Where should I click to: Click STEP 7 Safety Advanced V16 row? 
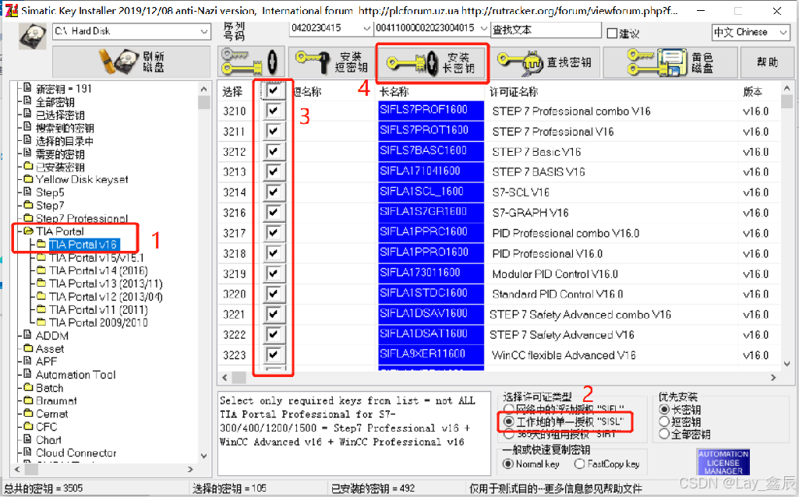click(x=500, y=334)
